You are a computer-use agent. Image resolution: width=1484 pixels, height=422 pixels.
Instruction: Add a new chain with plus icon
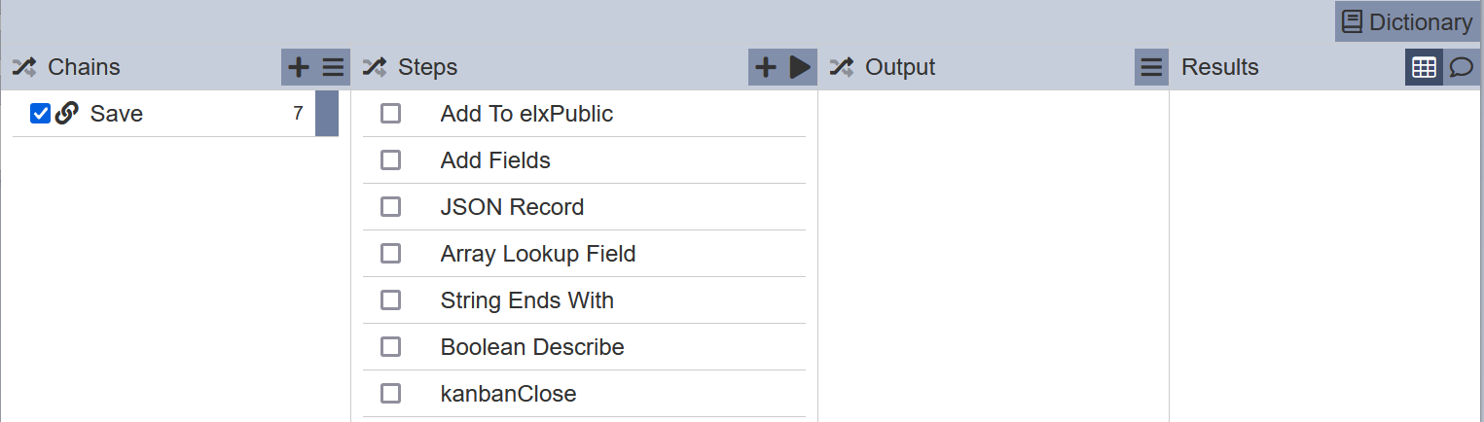pyautogui.click(x=299, y=67)
